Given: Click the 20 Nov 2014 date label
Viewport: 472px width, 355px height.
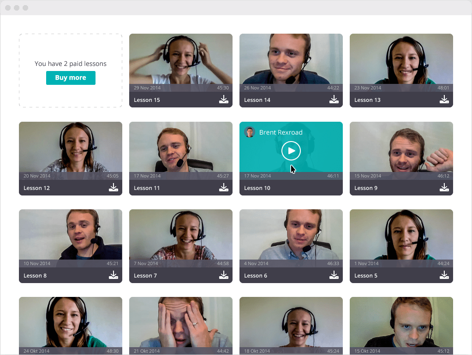Looking at the screenshot, I should click(37, 176).
